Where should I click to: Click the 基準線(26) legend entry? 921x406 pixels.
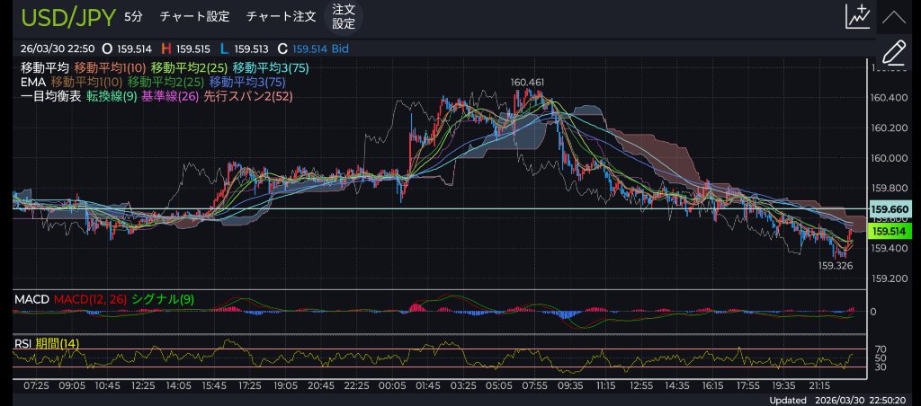point(171,96)
